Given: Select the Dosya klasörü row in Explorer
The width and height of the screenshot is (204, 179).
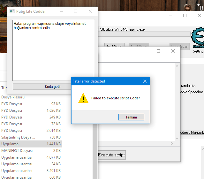Looking at the screenshot, I should [31, 97].
